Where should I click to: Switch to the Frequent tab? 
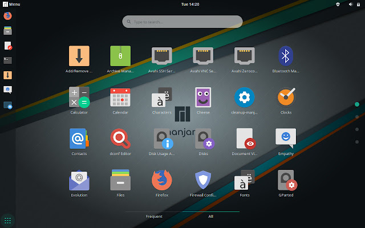point(154,216)
